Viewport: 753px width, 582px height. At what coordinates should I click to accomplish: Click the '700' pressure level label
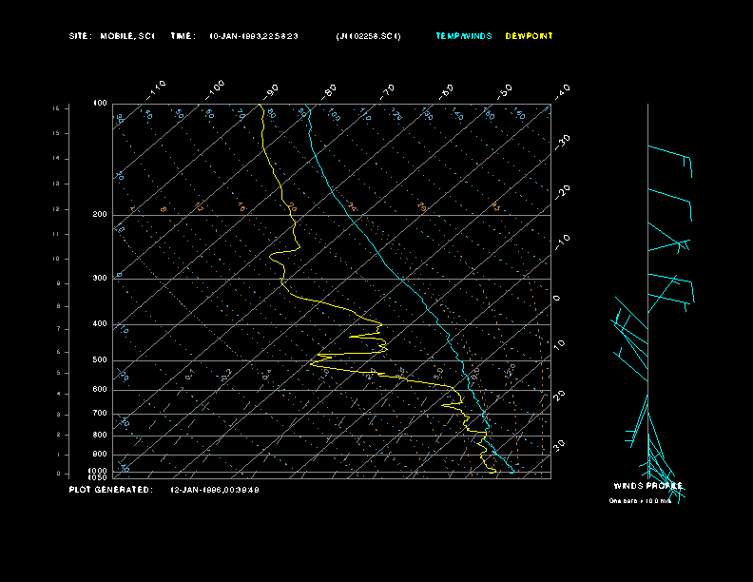[100, 413]
